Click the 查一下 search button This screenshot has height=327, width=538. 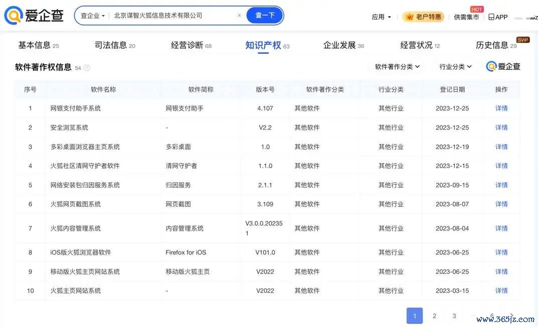pyautogui.click(x=265, y=16)
